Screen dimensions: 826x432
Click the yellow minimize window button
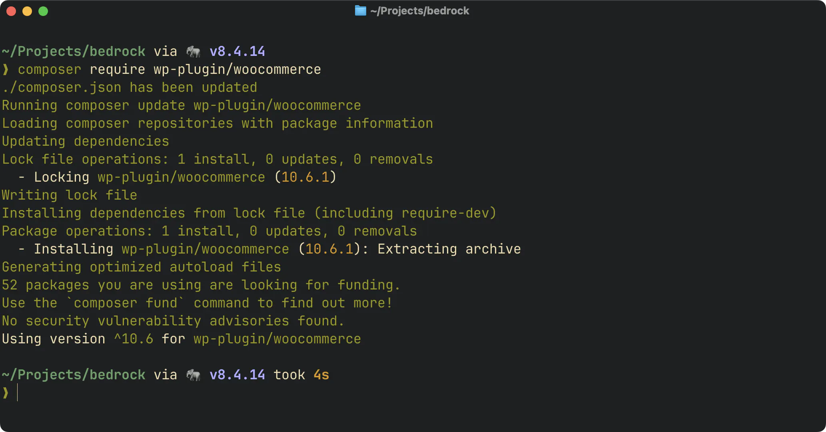(27, 11)
